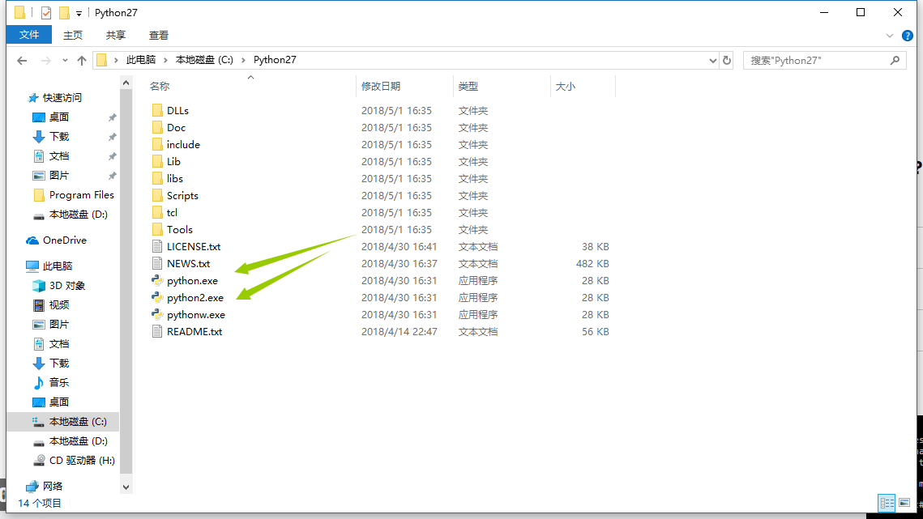923x519 pixels.
Task: Refresh the current folder view
Action: click(x=727, y=61)
